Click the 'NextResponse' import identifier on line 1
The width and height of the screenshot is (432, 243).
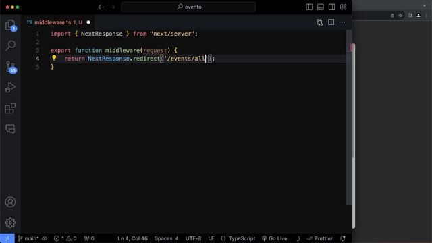click(102, 34)
